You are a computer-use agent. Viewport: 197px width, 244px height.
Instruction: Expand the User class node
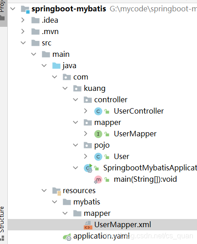tap(86, 156)
